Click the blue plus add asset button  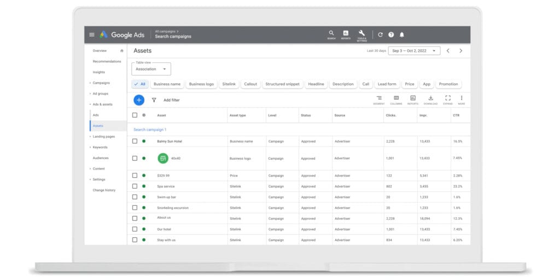[139, 100]
